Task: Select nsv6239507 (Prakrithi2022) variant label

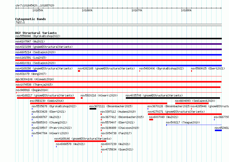Action: click(52, 128)
